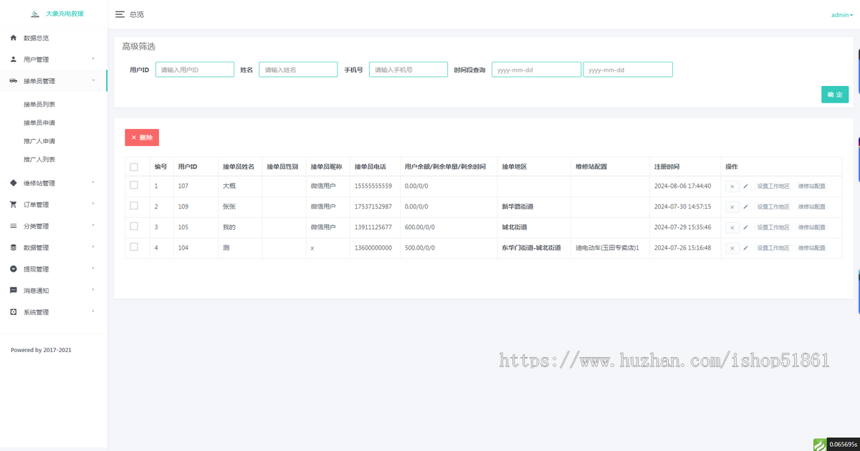Click the pencil edit icon for 大概
860x451 pixels.
[745, 186]
